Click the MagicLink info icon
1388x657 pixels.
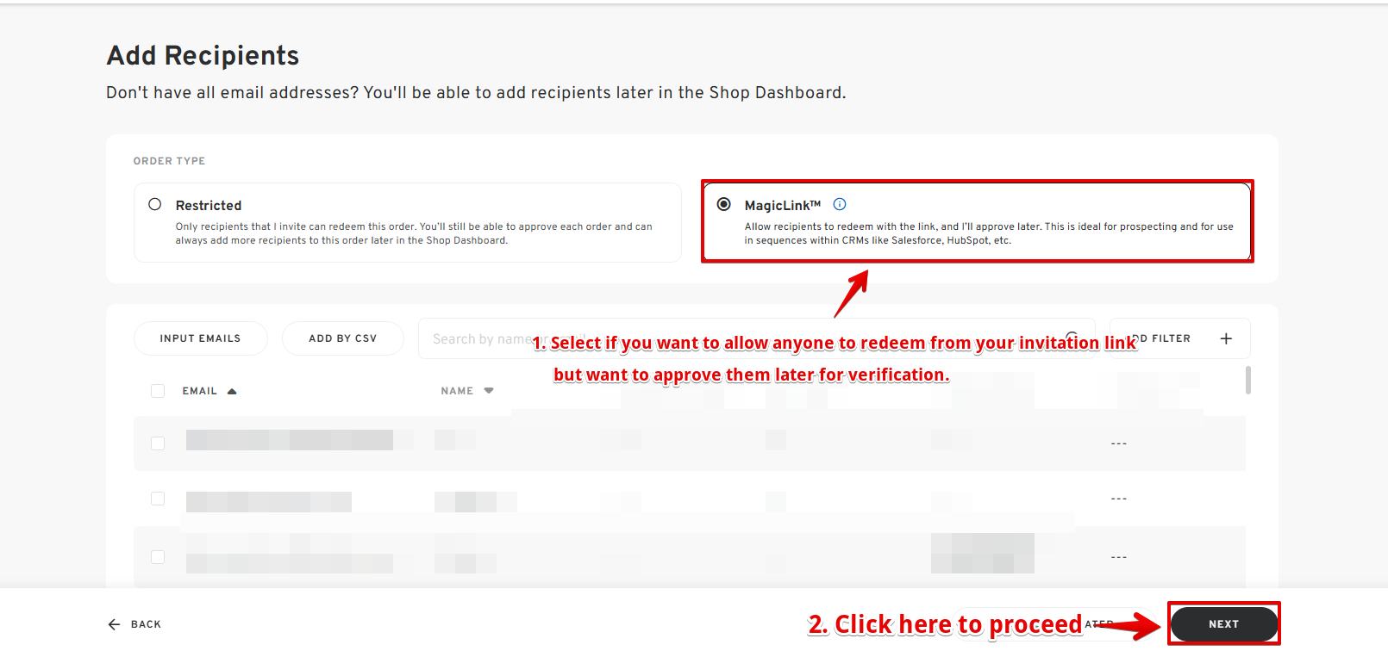[x=840, y=204]
